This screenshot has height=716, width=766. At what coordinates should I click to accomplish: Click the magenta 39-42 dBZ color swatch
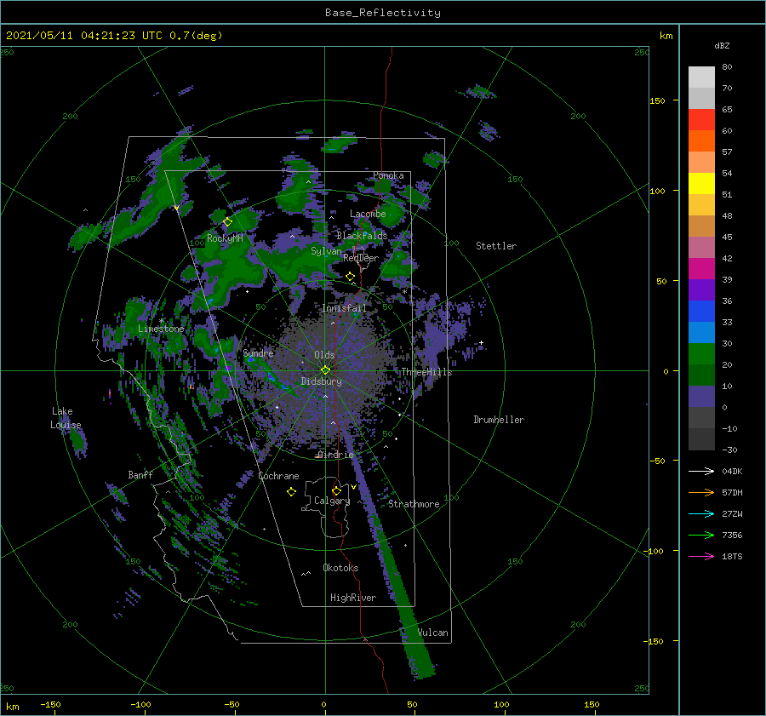click(701, 269)
